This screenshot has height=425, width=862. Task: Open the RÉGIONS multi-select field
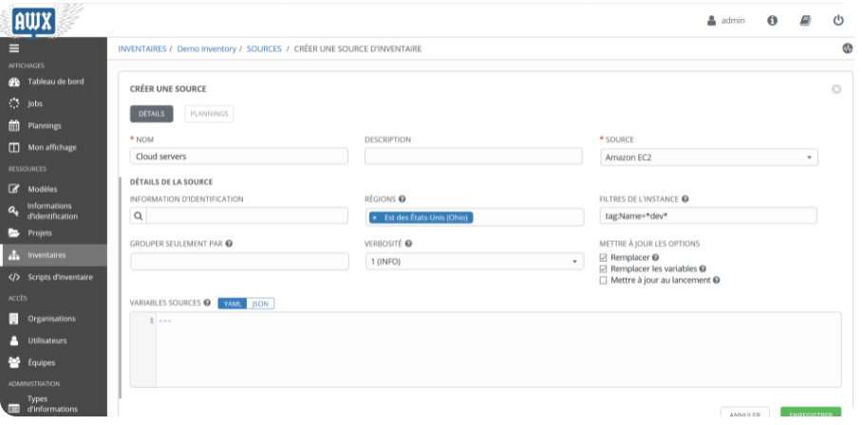tap(475, 217)
